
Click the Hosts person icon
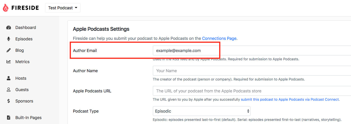[x=9, y=78]
